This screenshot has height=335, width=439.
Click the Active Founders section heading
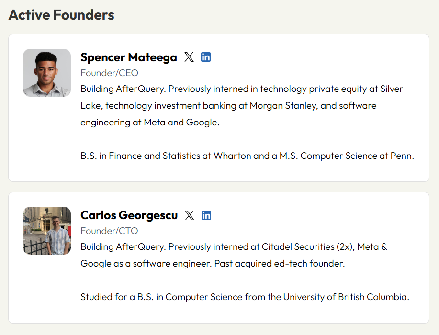point(61,15)
